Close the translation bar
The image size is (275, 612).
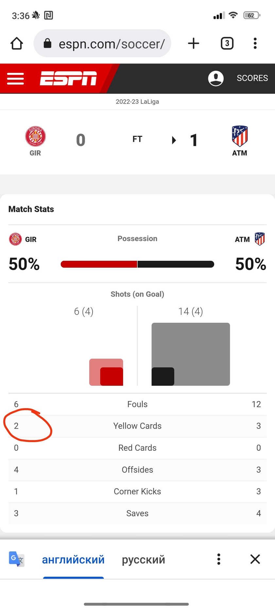(x=255, y=559)
